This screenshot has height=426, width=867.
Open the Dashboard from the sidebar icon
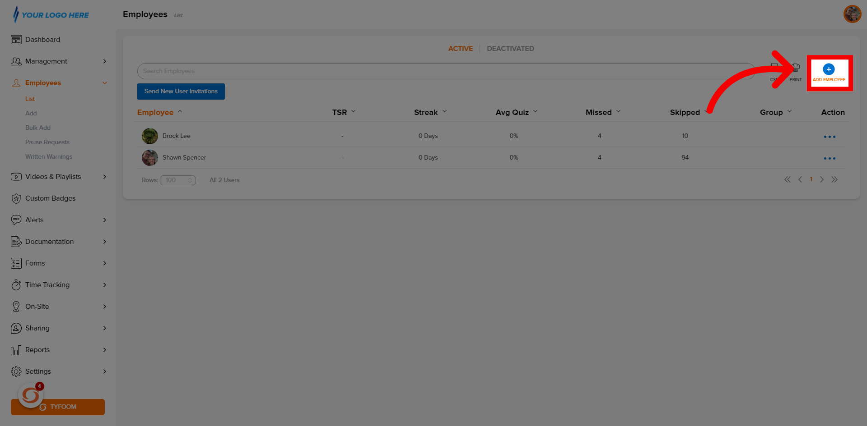[16, 39]
